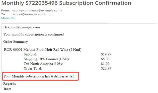Click the Subtotal label
The width and height of the screenshot is (158, 93).
pyautogui.click(x=30, y=54)
